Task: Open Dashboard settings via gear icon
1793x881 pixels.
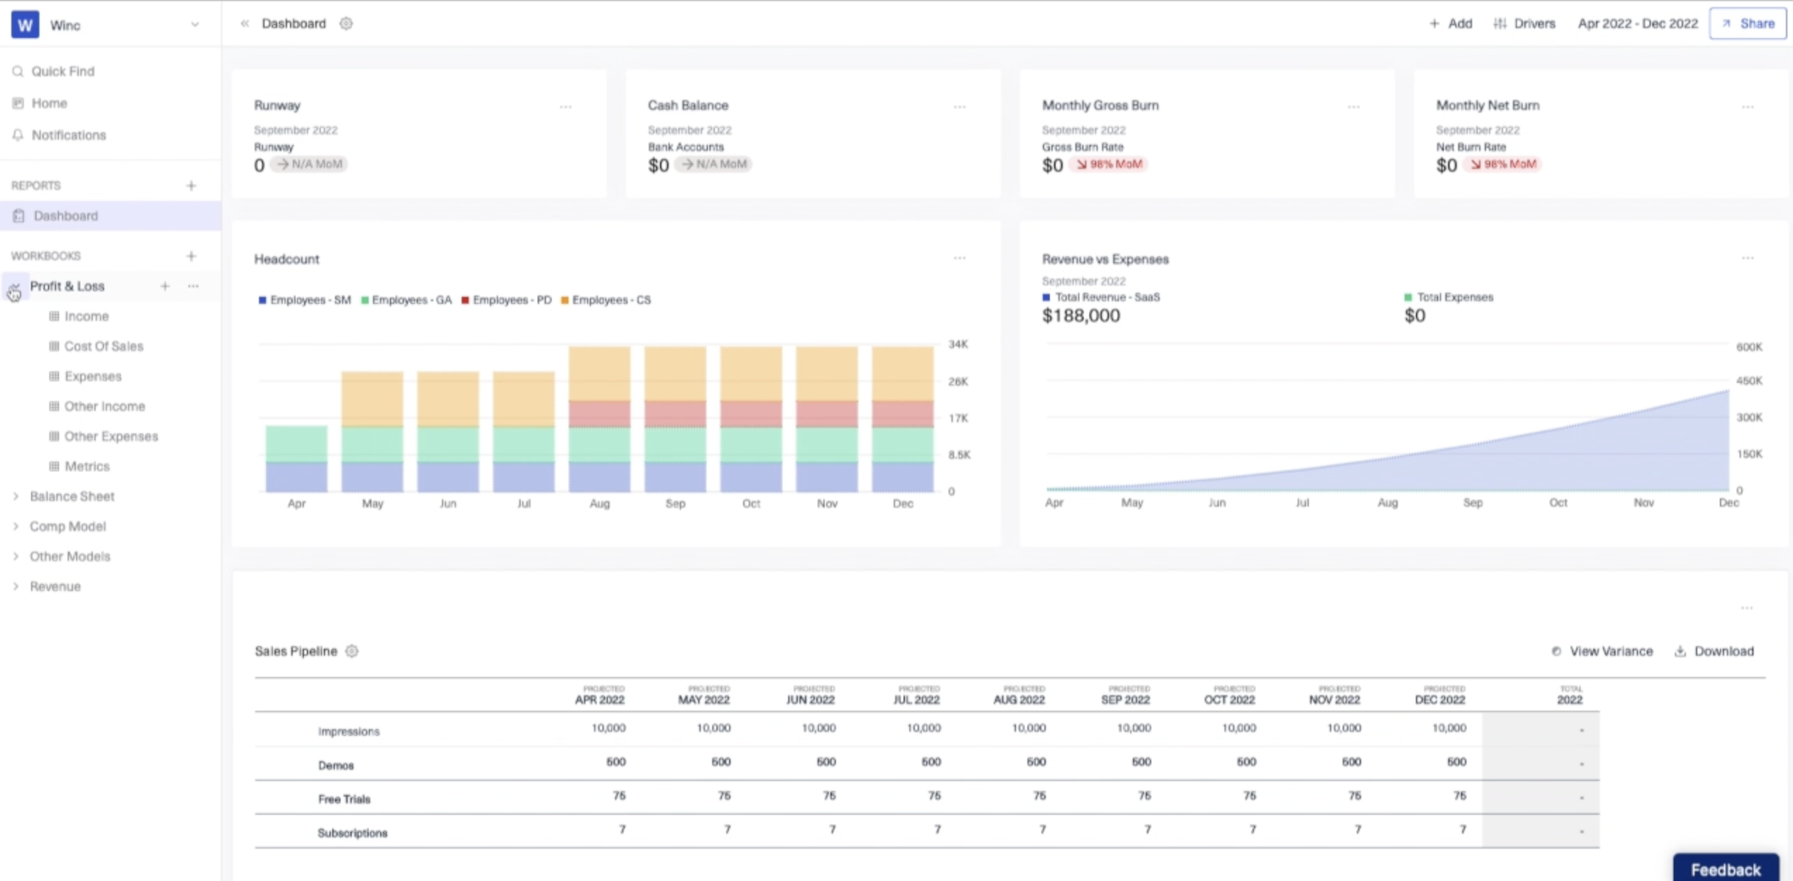Action: click(346, 23)
